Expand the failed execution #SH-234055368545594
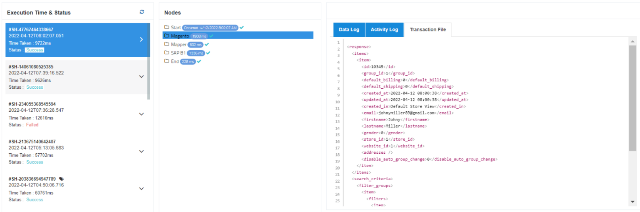Image resolution: width=640 pixels, height=212 pixels. pyautogui.click(x=141, y=114)
